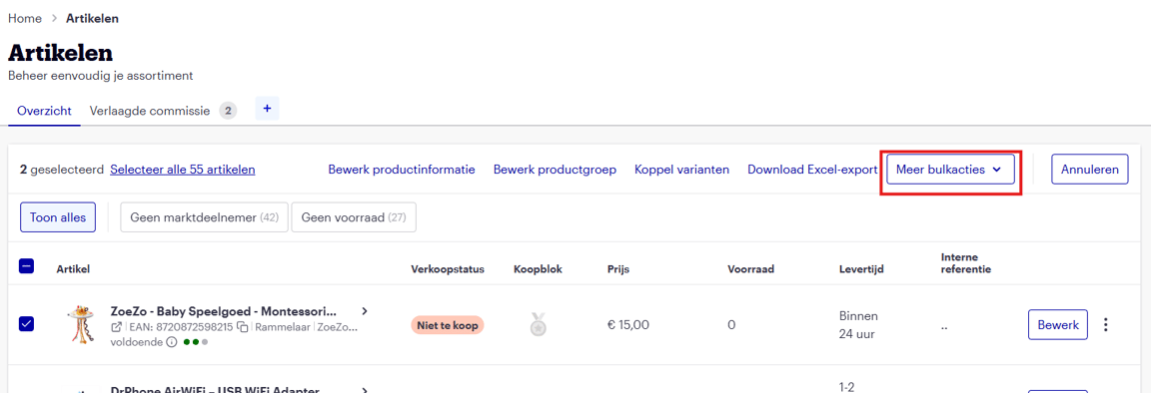This screenshot has height=393, width=1151.
Task: Select the Toon alles filter
Action: [58, 217]
